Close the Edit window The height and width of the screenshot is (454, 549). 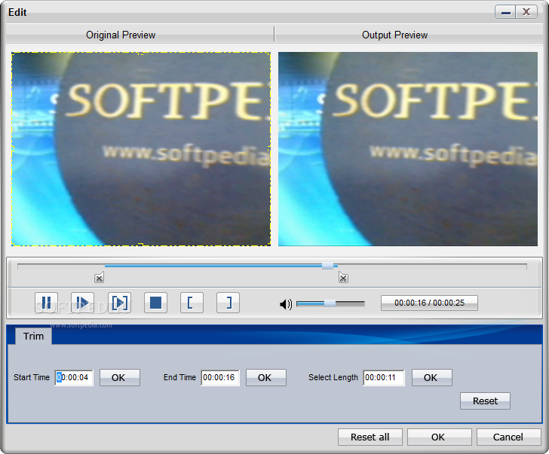[526, 12]
